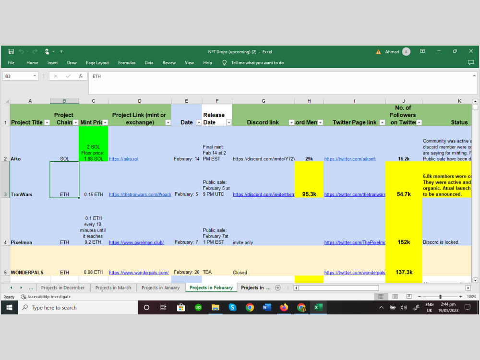Select cell with TronWars title
480x360 pixels.
(x=30, y=180)
